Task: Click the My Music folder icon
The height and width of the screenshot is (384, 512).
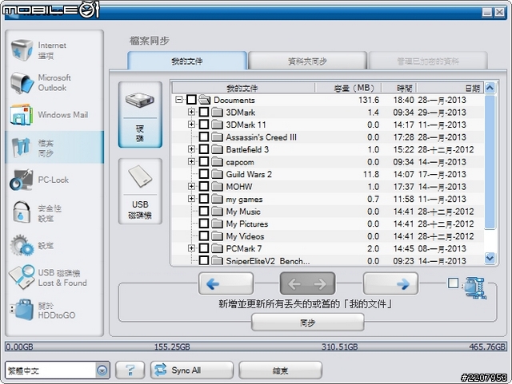Action: coord(217,212)
